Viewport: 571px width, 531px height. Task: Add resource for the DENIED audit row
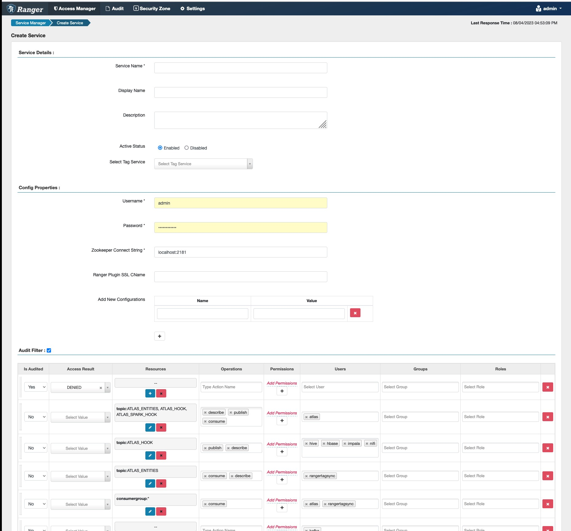(150, 393)
